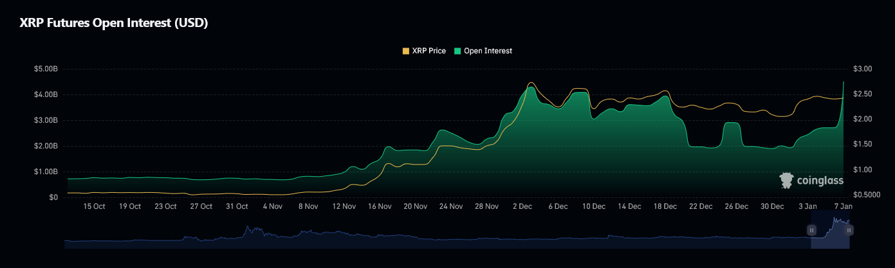This screenshot has width=895, height=268.
Task: Click the $1.00 price axis label
Action: 862,170
